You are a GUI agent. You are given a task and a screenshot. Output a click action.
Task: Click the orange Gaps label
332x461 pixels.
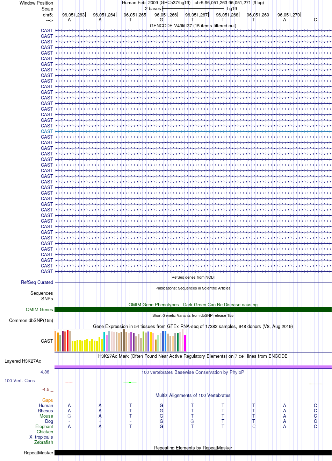click(x=48, y=400)
